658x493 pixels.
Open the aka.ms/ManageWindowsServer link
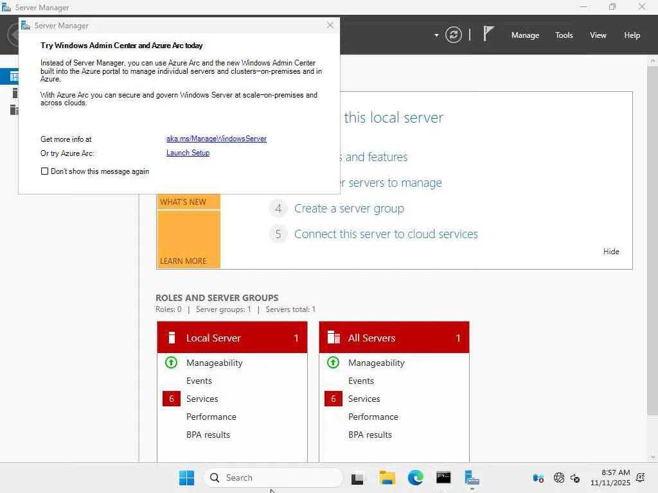[x=216, y=139]
